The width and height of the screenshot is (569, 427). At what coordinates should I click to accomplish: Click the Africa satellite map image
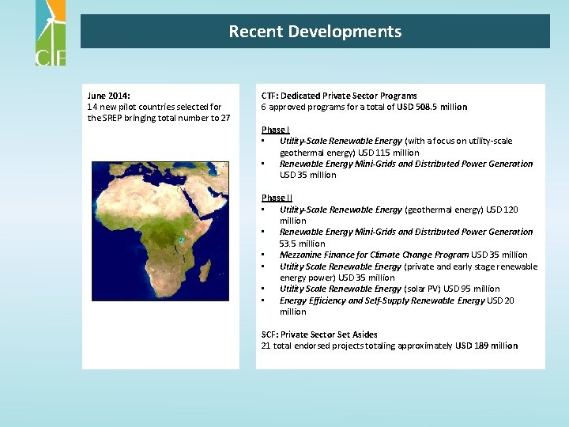160,231
